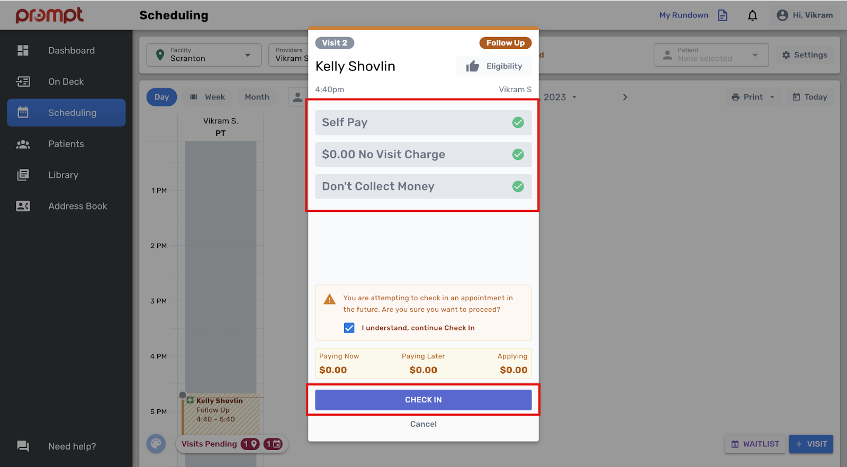Open Patients in the sidebar
This screenshot has width=847, height=467.
click(66, 144)
